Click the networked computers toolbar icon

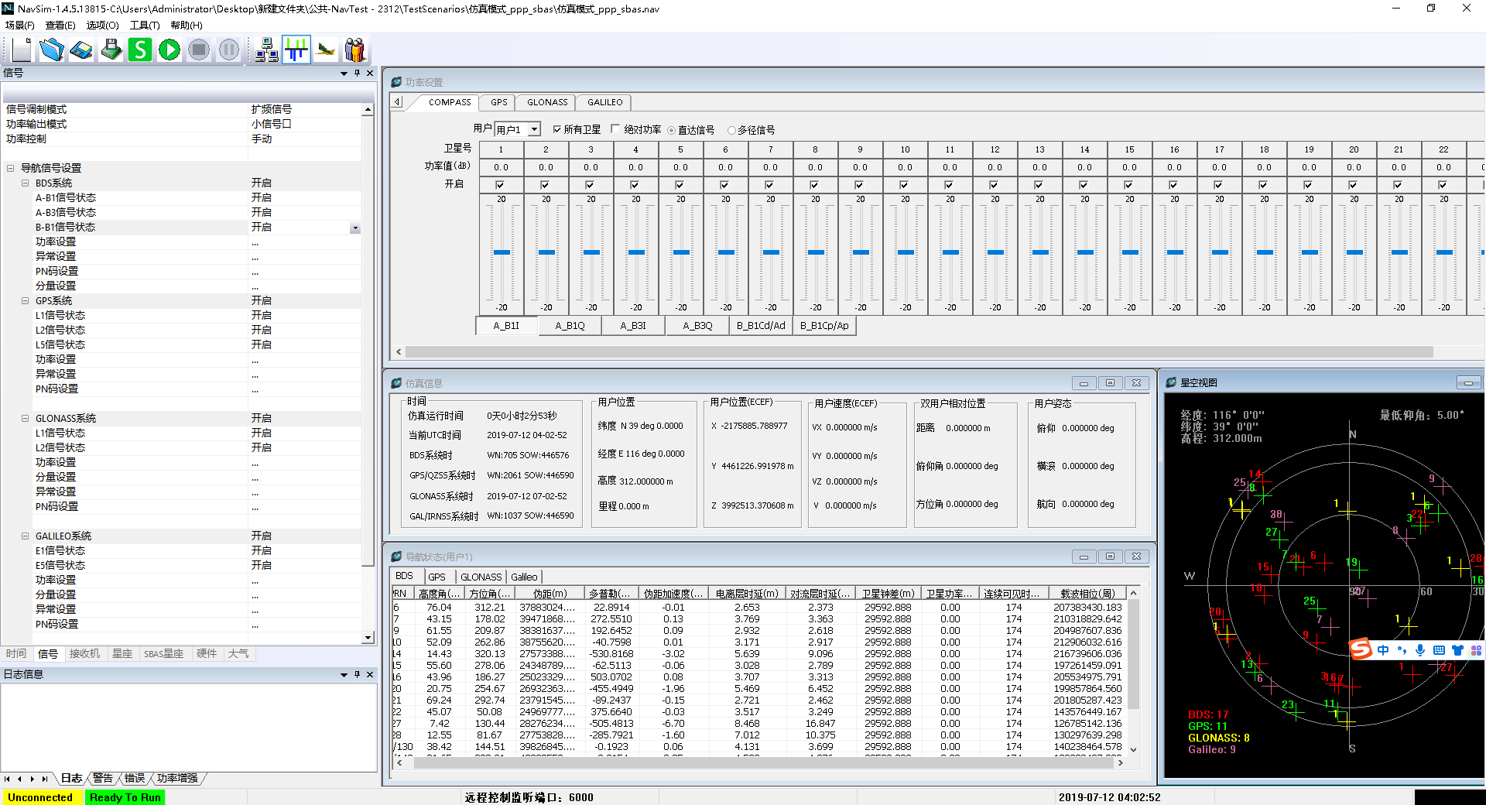[267, 50]
